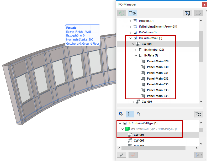
Task: Click the IfcMember category icon
Action: 141,50
